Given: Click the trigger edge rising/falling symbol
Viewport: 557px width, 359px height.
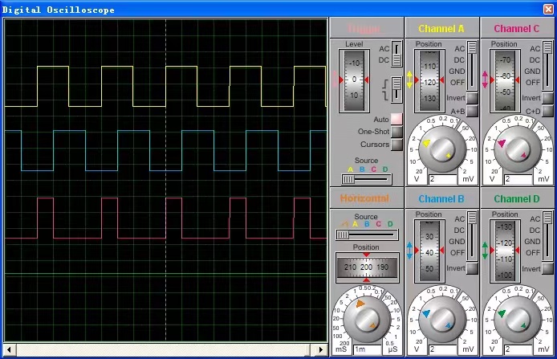Looking at the screenshot, I should point(385,90).
